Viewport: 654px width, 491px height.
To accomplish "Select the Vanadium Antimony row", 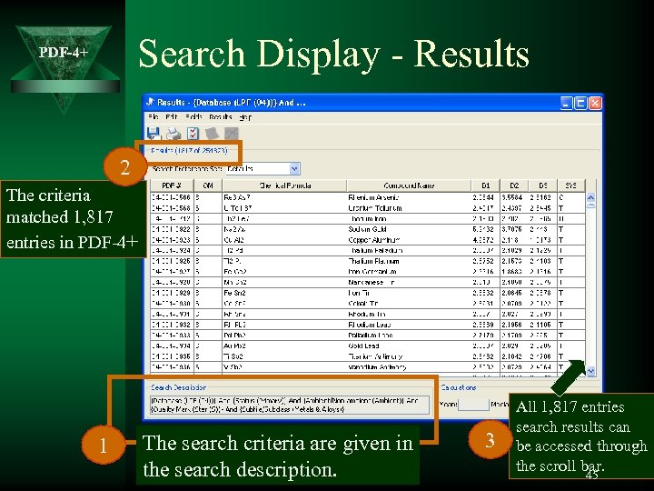I will 368,367.
